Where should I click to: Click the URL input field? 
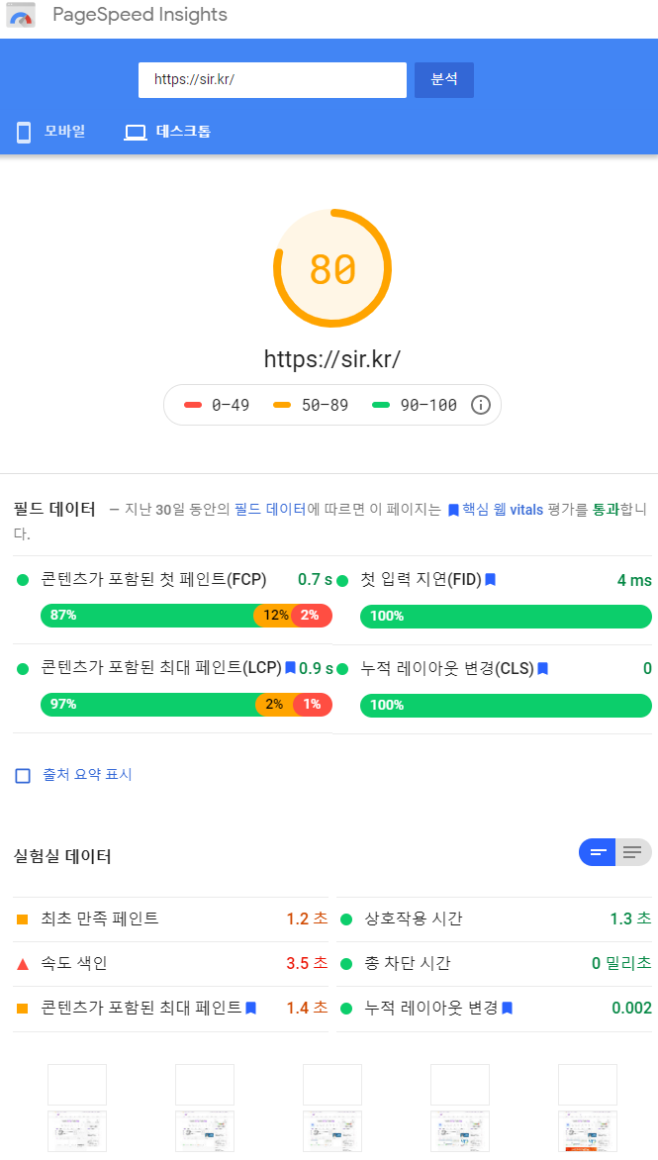(272, 80)
